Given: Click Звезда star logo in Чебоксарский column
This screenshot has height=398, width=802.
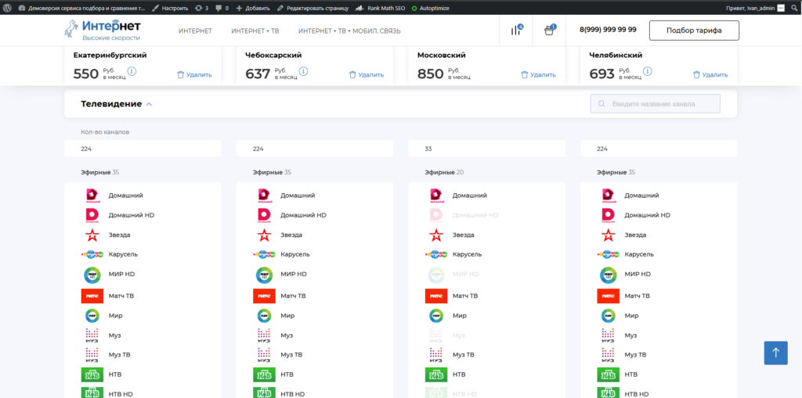Looking at the screenshot, I should click(x=264, y=235).
